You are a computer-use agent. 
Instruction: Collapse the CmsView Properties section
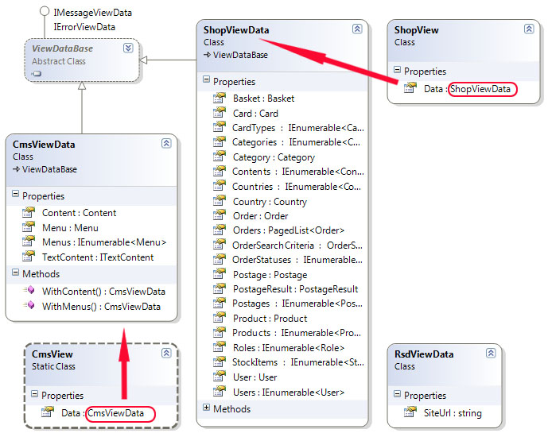point(35,395)
